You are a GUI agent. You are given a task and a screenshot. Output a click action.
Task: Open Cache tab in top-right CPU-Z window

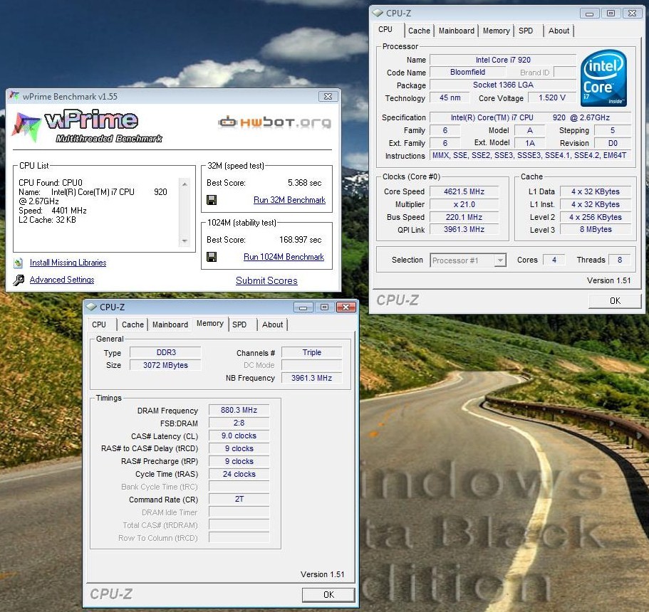click(419, 31)
